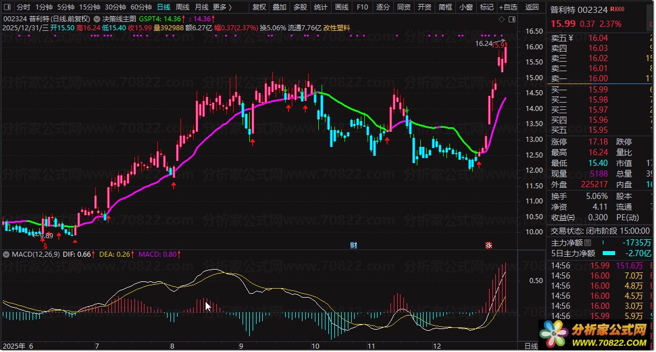The height and width of the screenshot is (352, 656).
Task: Add stock via the +自选 button
Action: [508, 7]
